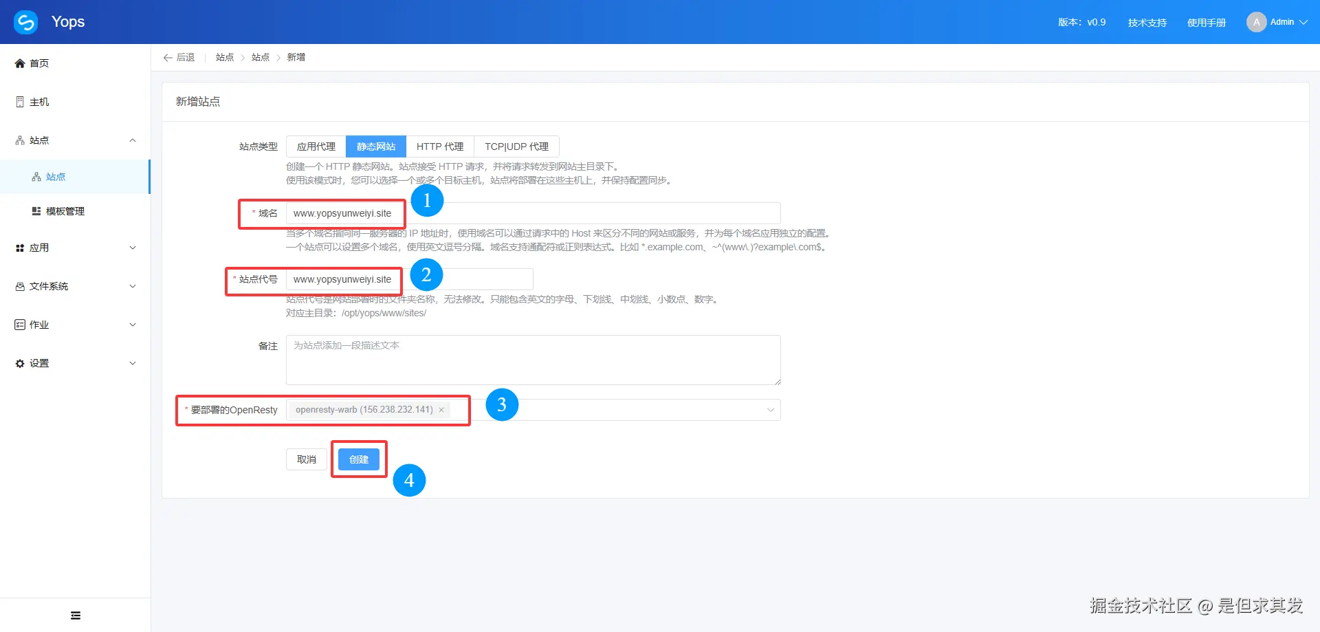Click the 作业 sidebar icon

(x=20, y=324)
